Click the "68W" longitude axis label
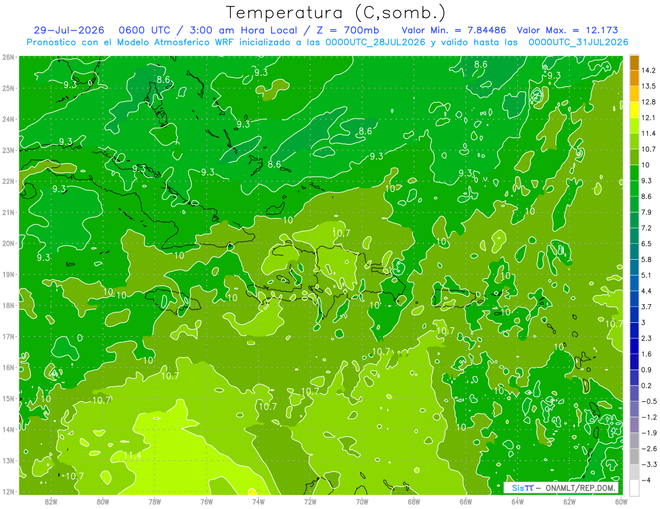The width and height of the screenshot is (660, 509). tap(414, 501)
